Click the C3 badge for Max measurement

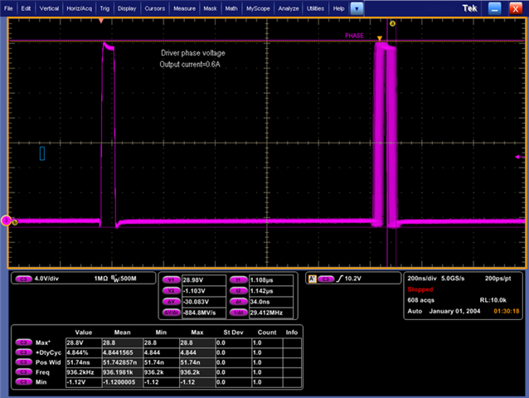[x=23, y=342]
